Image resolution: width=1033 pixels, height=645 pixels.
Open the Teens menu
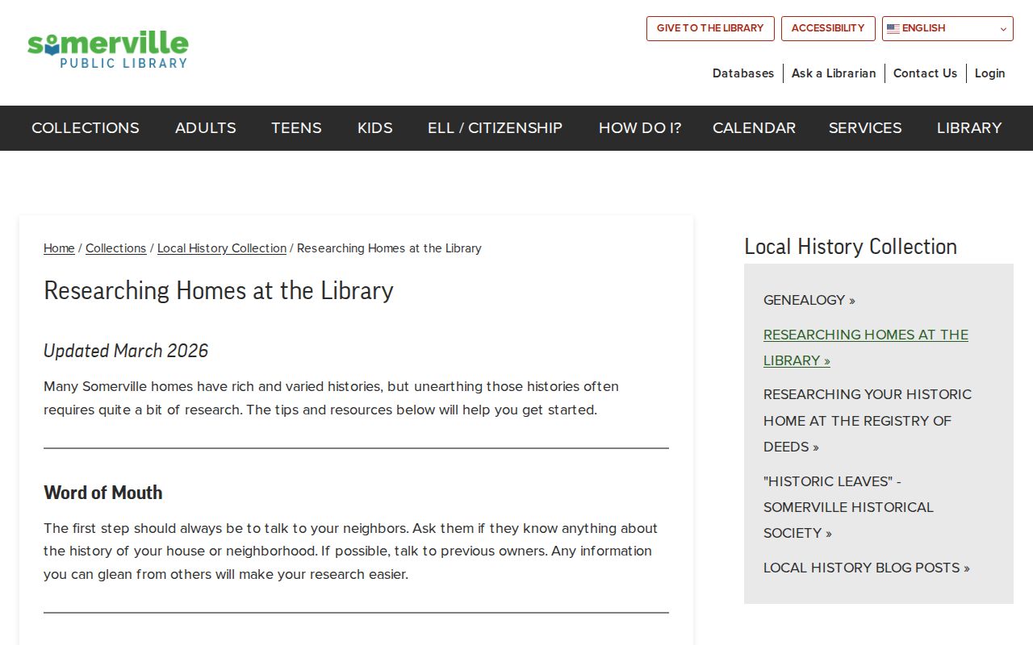click(296, 128)
